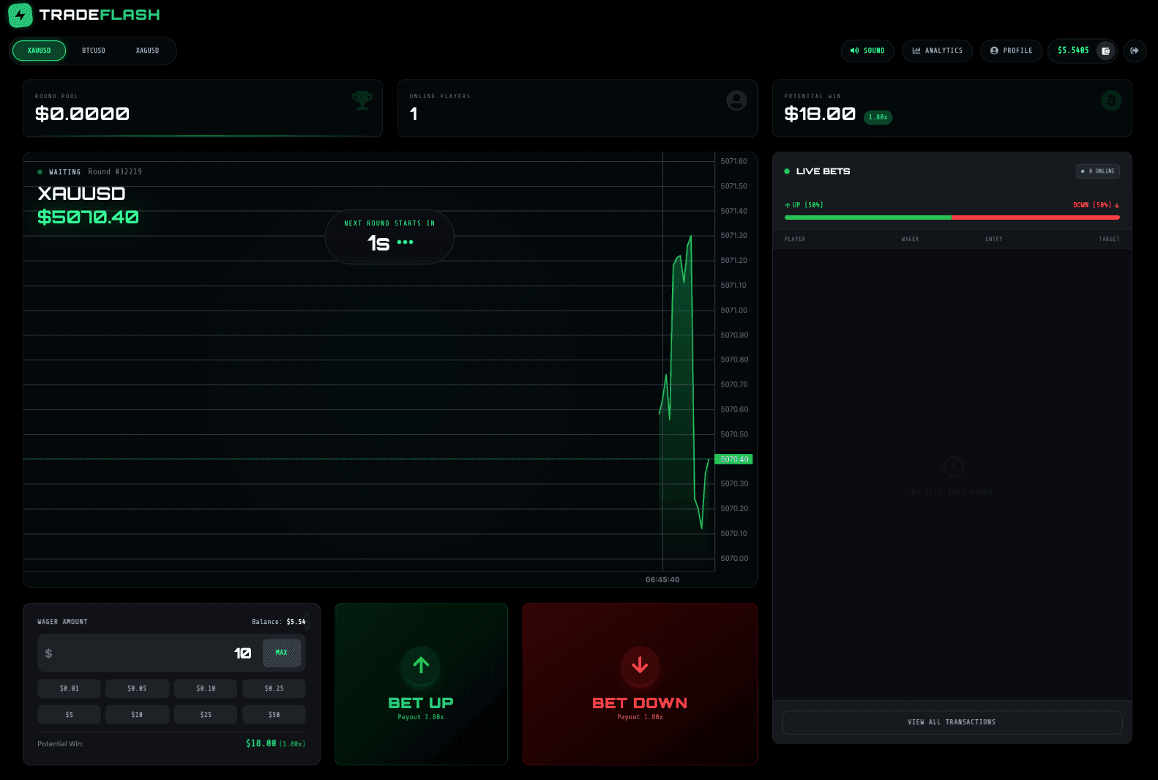Click the 5071.60 axis price label
Viewport: 1158px width, 780px height.
(733, 161)
